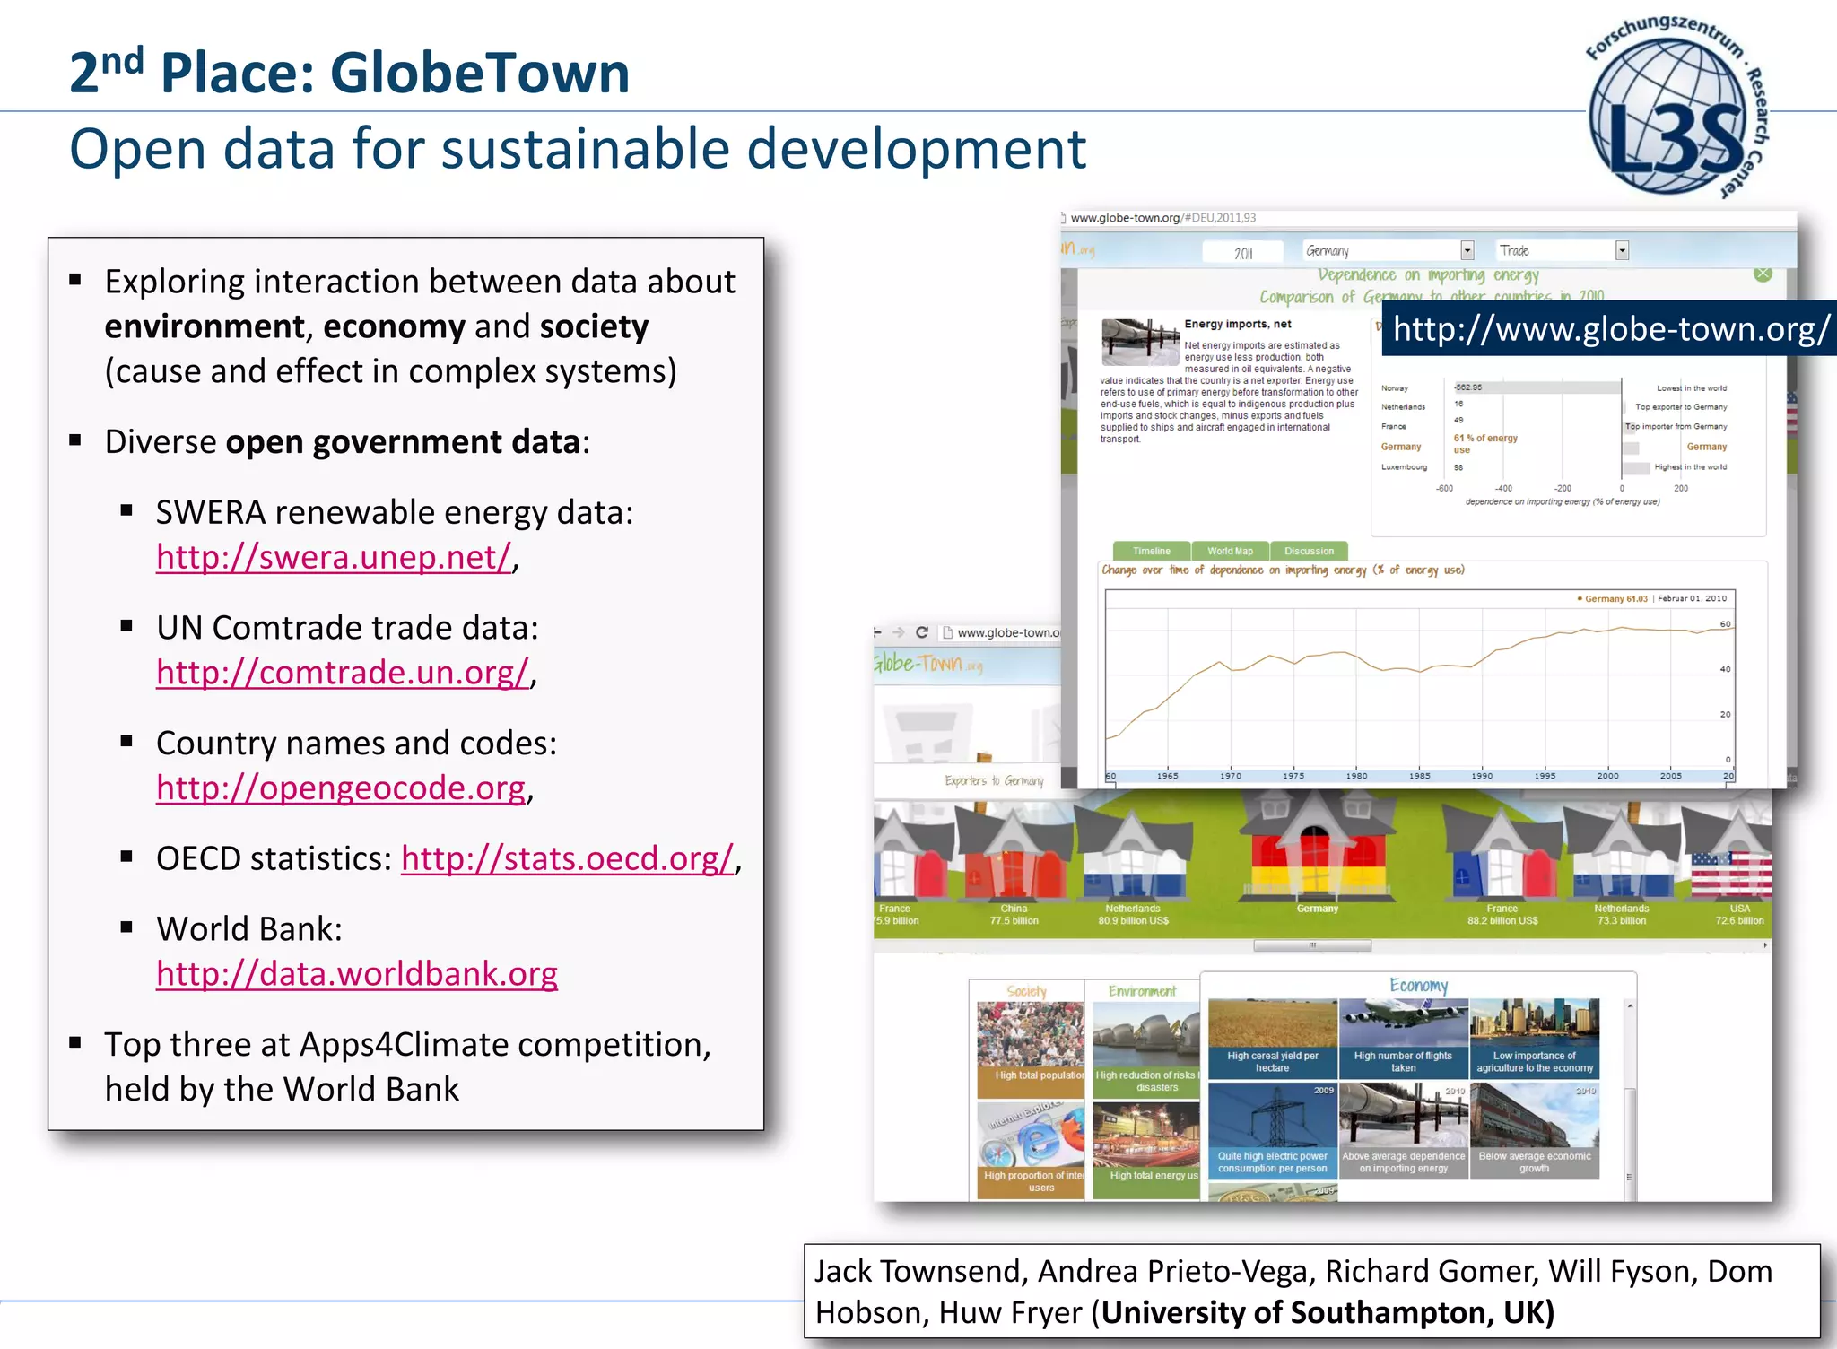Open the Discussion tab
Screen dimensions: 1837x1349
pos(1309,551)
